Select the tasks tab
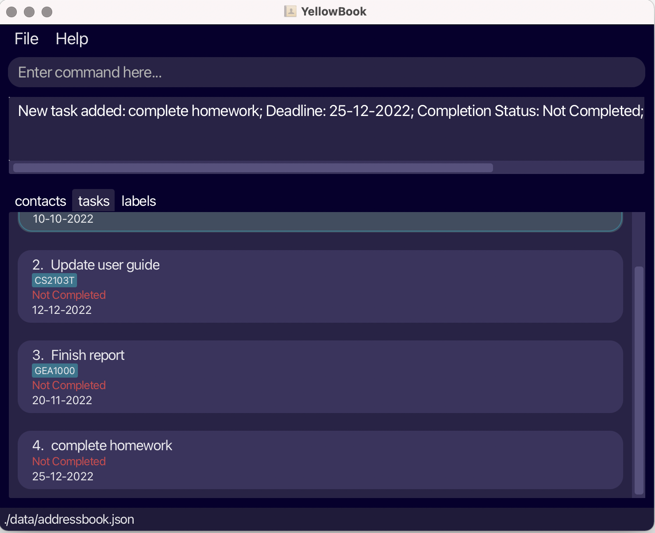 tap(93, 201)
